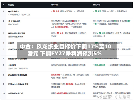
Task: Click the '约 90 亿元' subtitle under Q2
Action: click(x=26, y=15)
